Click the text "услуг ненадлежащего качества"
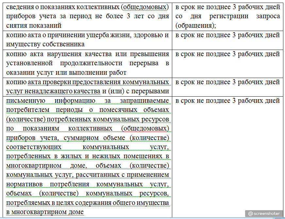This screenshot has height=219, width=285. tap(53, 91)
